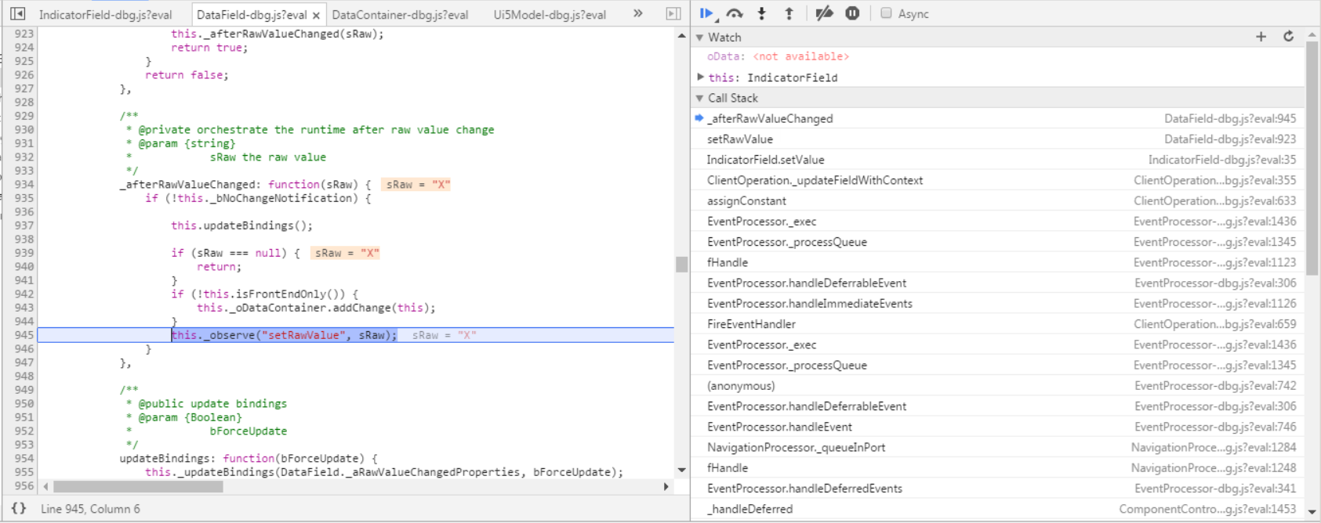Refresh watch expressions
1321x523 pixels.
pos(1288,37)
